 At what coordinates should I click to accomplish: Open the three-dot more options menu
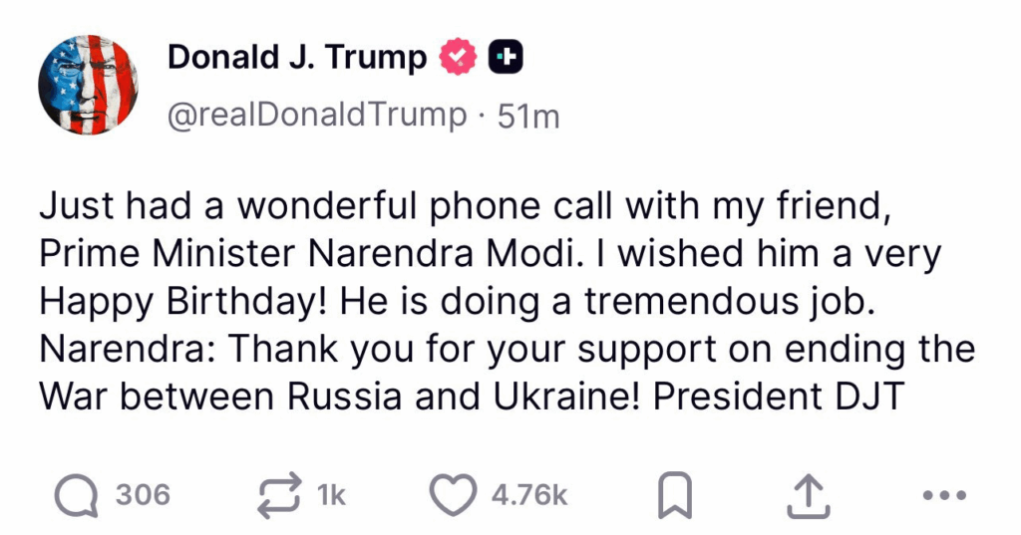click(x=944, y=494)
